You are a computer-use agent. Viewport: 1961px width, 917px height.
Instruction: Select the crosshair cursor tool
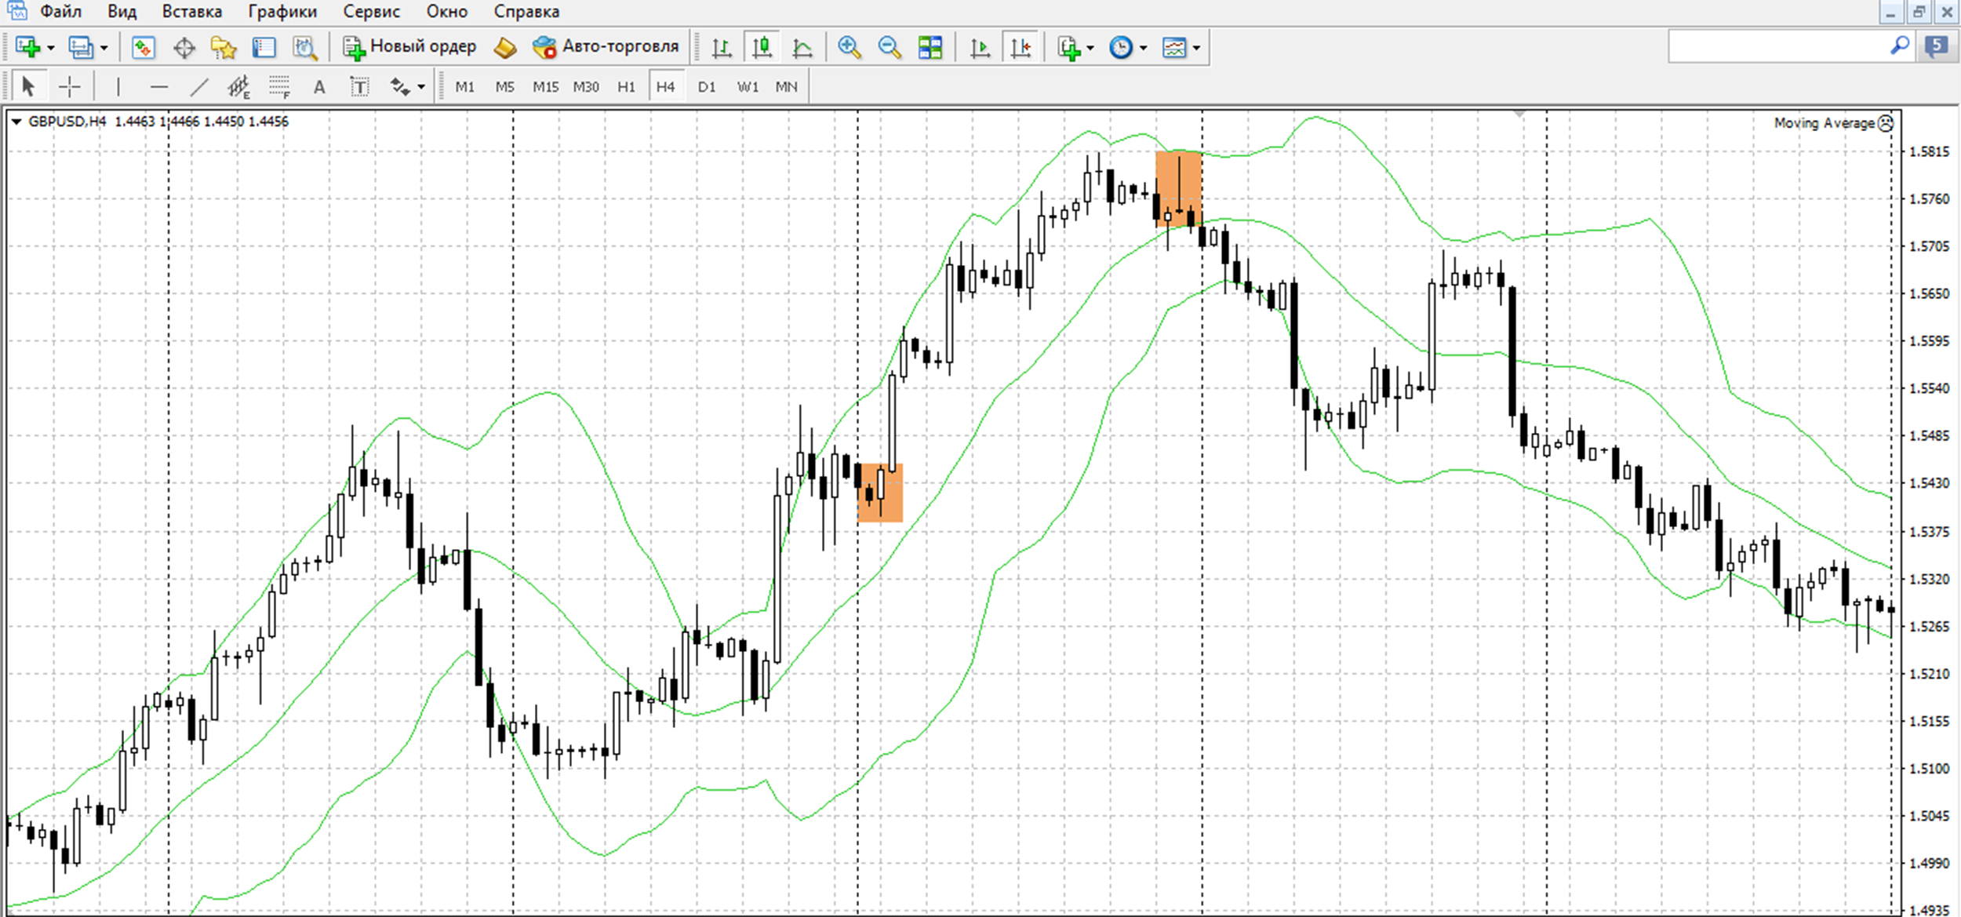click(x=70, y=86)
